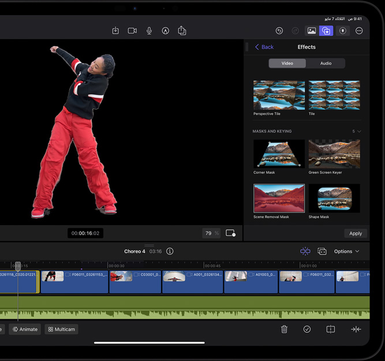Open the viewer zoom percentage menu
This screenshot has width=385, height=361.
click(x=211, y=233)
